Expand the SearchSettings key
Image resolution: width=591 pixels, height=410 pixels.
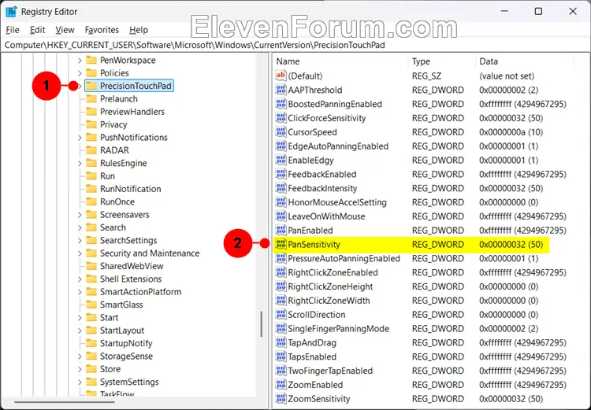pyautogui.click(x=80, y=240)
